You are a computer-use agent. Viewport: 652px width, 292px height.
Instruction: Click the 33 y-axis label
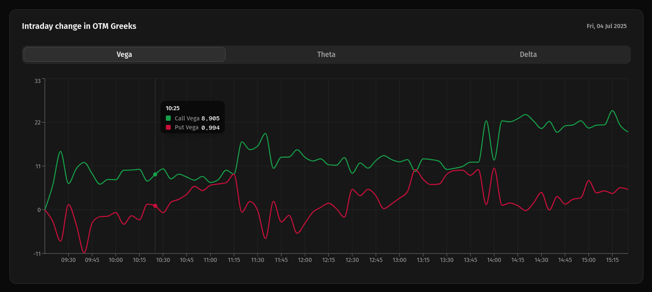37,81
